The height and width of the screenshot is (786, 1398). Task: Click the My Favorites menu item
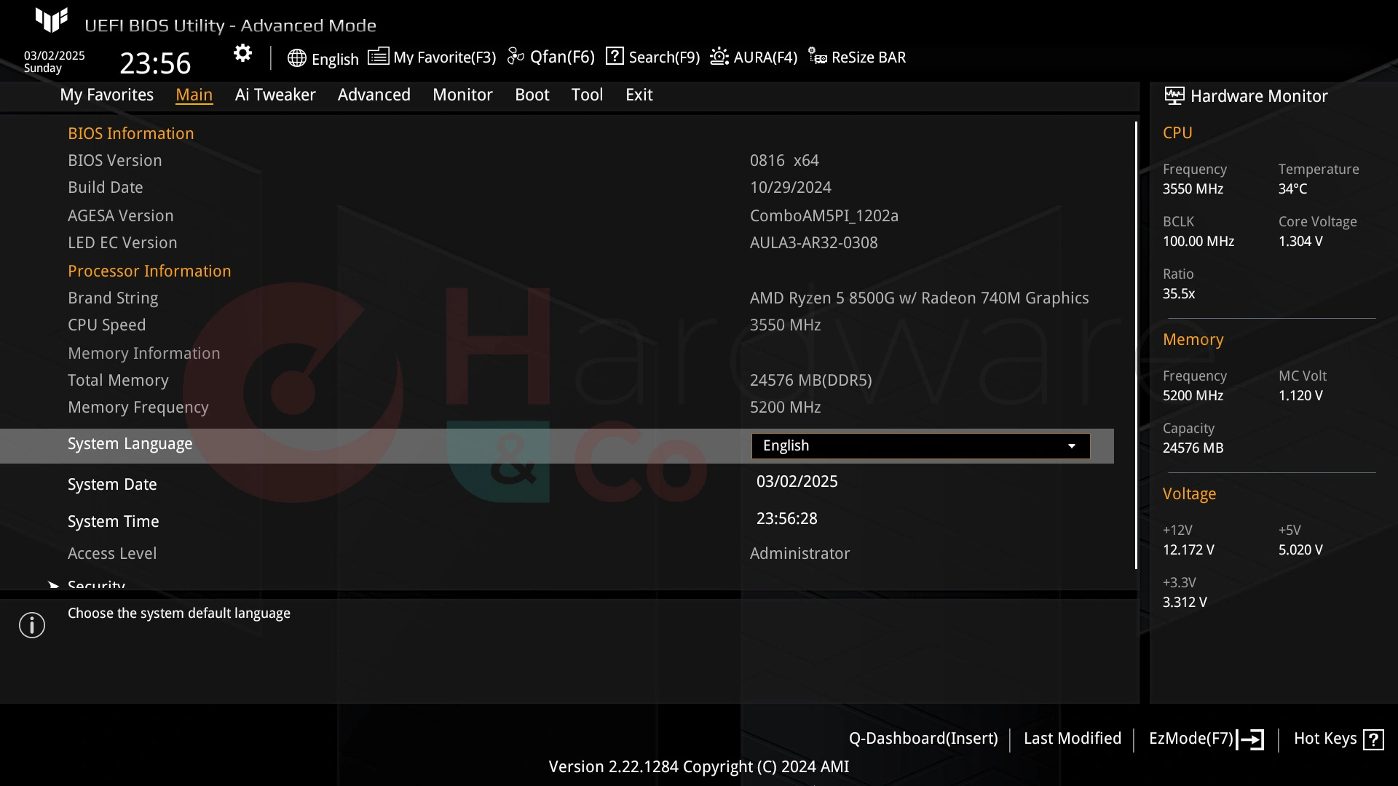coord(106,94)
